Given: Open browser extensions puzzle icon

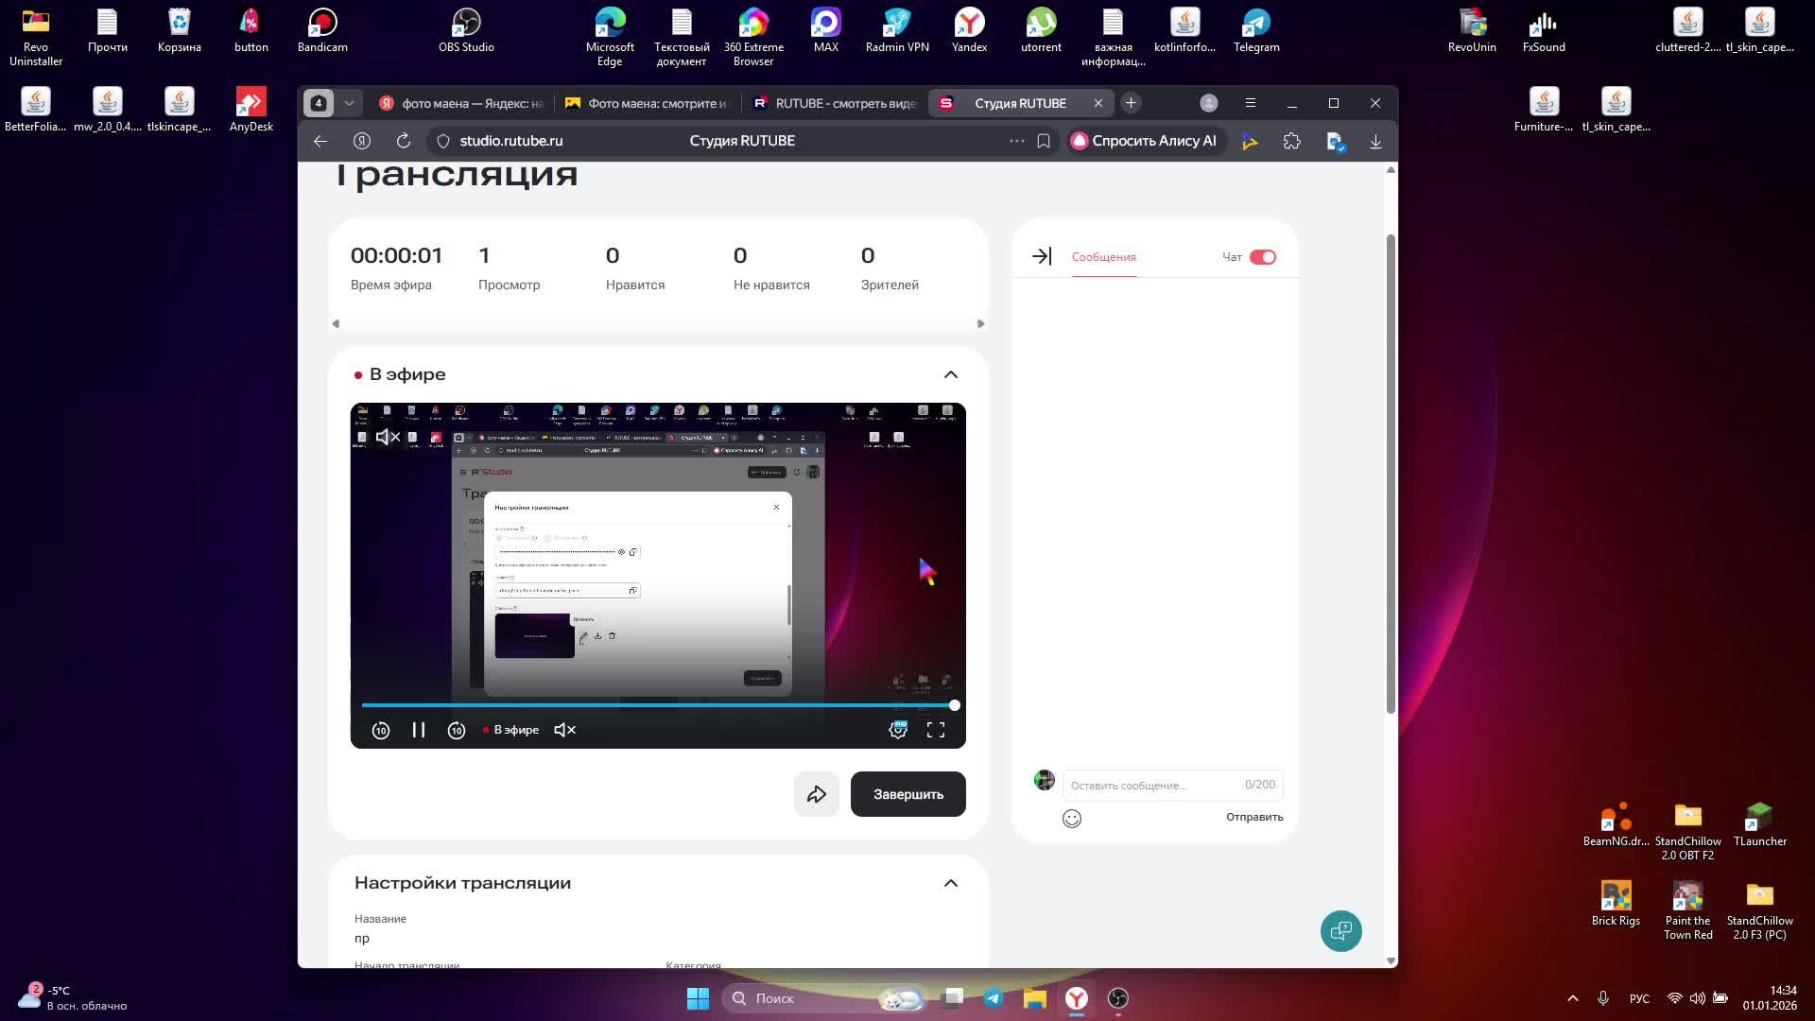Looking at the screenshot, I should click(1291, 141).
